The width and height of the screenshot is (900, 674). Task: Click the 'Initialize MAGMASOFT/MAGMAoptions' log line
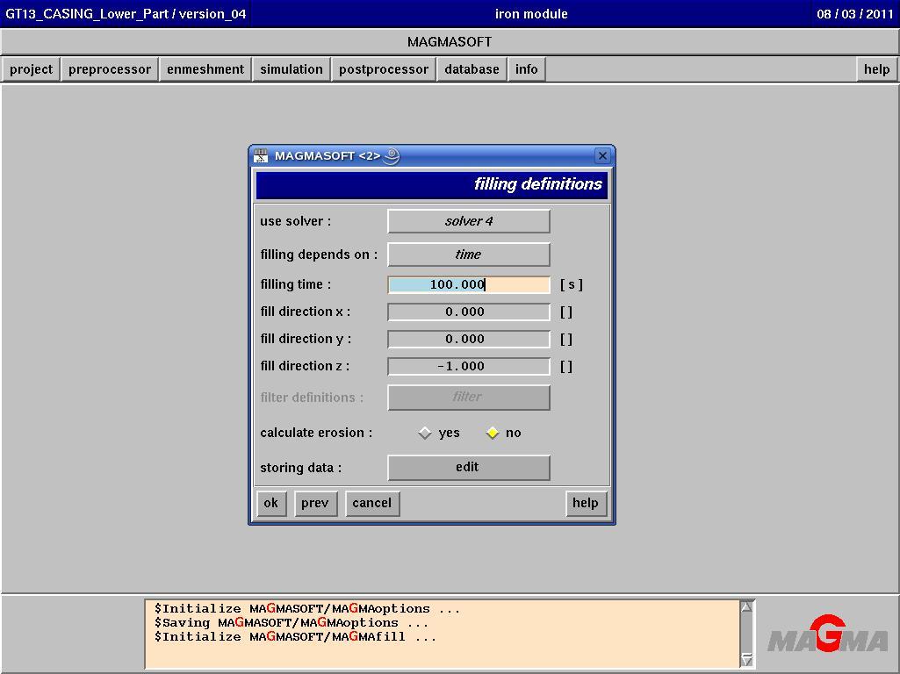[x=307, y=608]
